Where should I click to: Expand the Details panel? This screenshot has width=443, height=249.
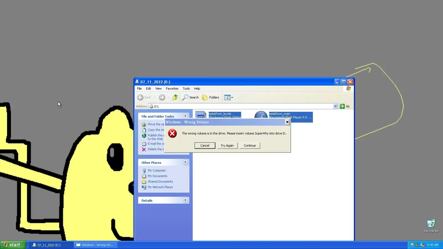185,200
